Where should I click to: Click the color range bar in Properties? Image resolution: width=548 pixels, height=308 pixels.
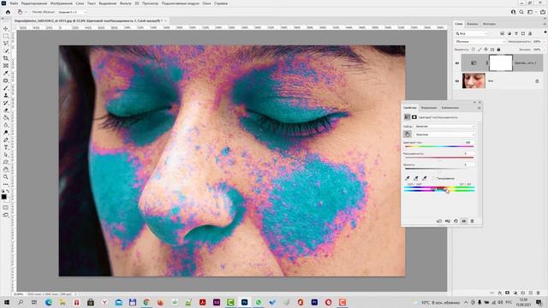tap(439, 189)
